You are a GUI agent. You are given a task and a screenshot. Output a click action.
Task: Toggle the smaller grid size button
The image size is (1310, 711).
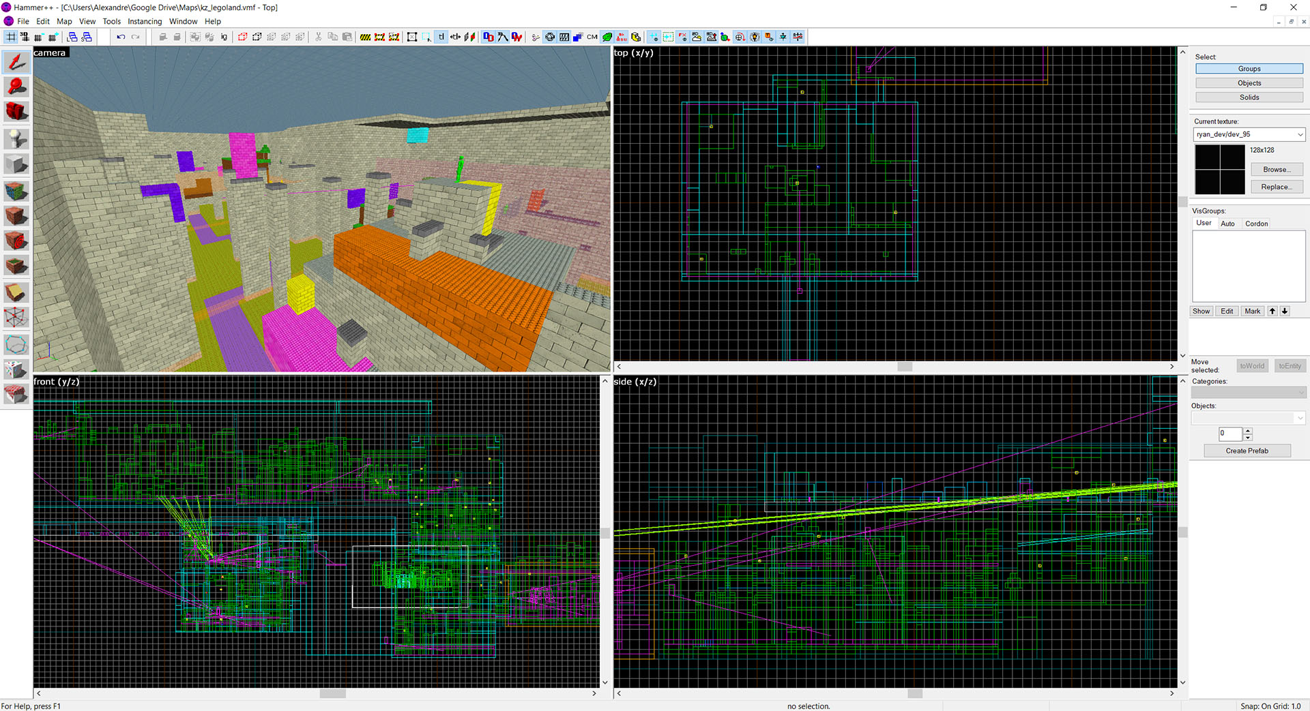(x=38, y=37)
